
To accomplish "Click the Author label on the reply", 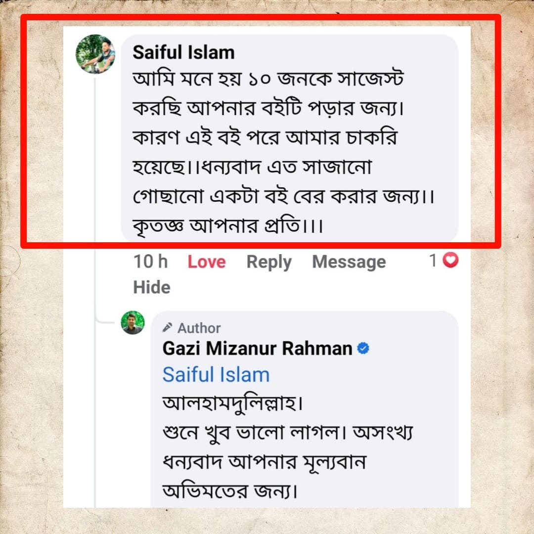I will click(199, 328).
